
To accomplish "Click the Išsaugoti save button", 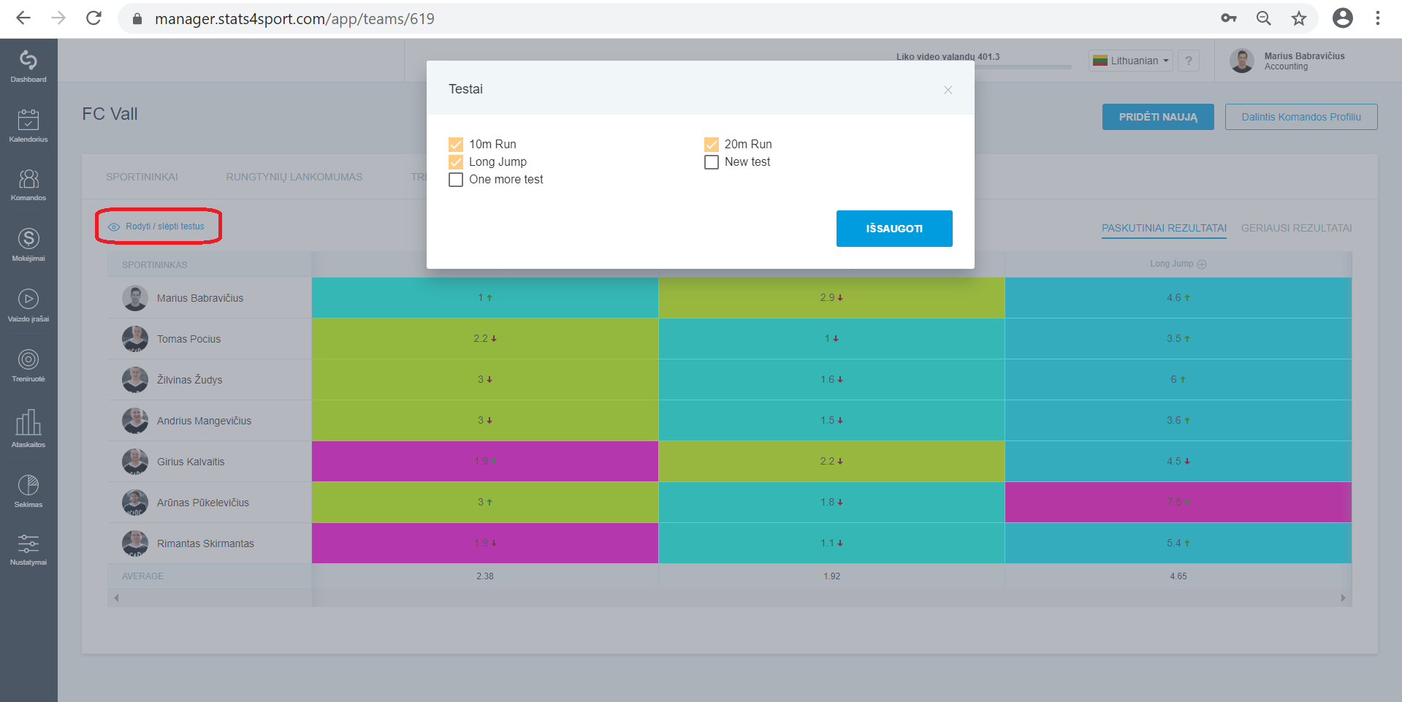I will click(894, 229).
